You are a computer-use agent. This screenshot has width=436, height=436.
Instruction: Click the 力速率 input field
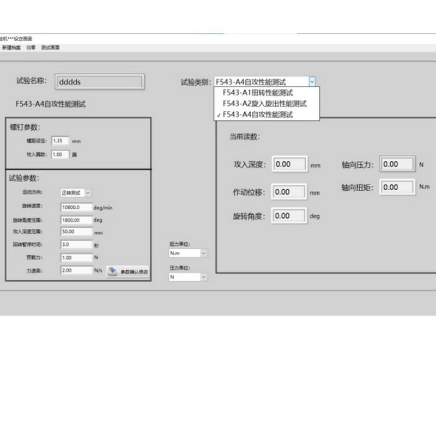point(76,270)
